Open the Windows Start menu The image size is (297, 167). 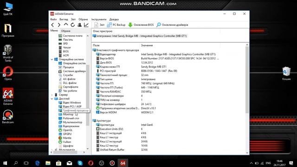click(5, 163)
